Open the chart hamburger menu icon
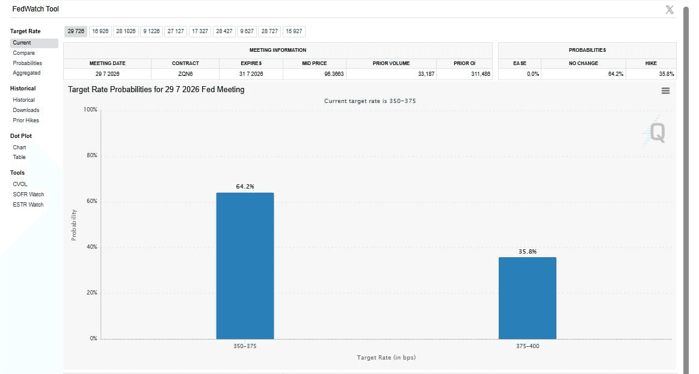699x374 pixels. click(x=665, y=90)
